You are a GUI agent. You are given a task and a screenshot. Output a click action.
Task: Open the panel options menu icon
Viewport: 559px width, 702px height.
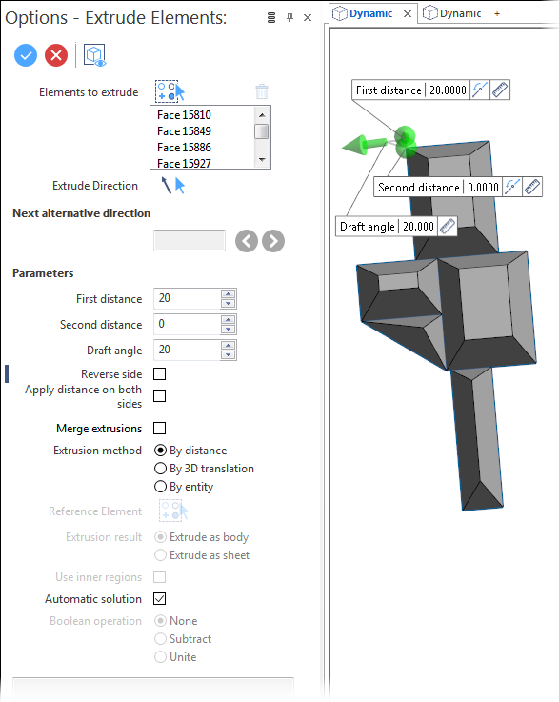pos(271,17)
